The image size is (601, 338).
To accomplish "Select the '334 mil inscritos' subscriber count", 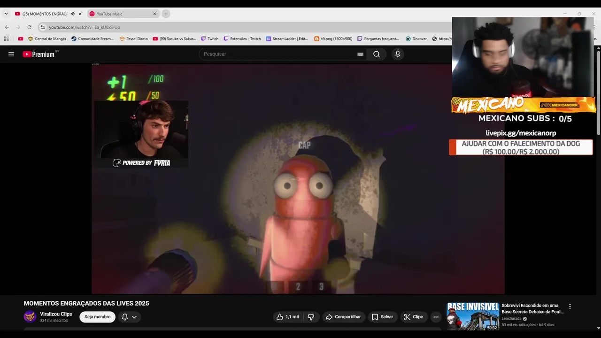I will [54, 321].
